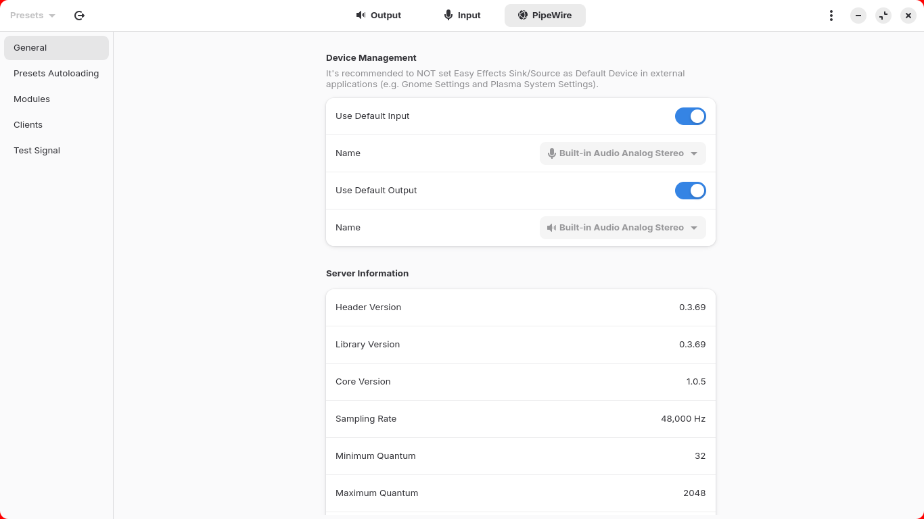Screen dimensions: 924x519
Task: Go to the Modules section
Action: (32, 99)
